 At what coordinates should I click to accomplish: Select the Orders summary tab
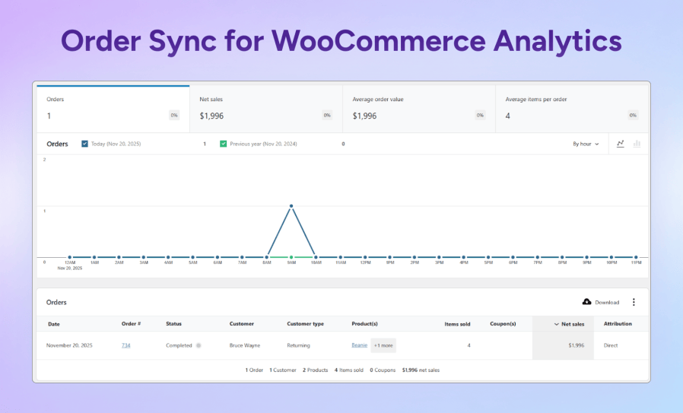113,109
